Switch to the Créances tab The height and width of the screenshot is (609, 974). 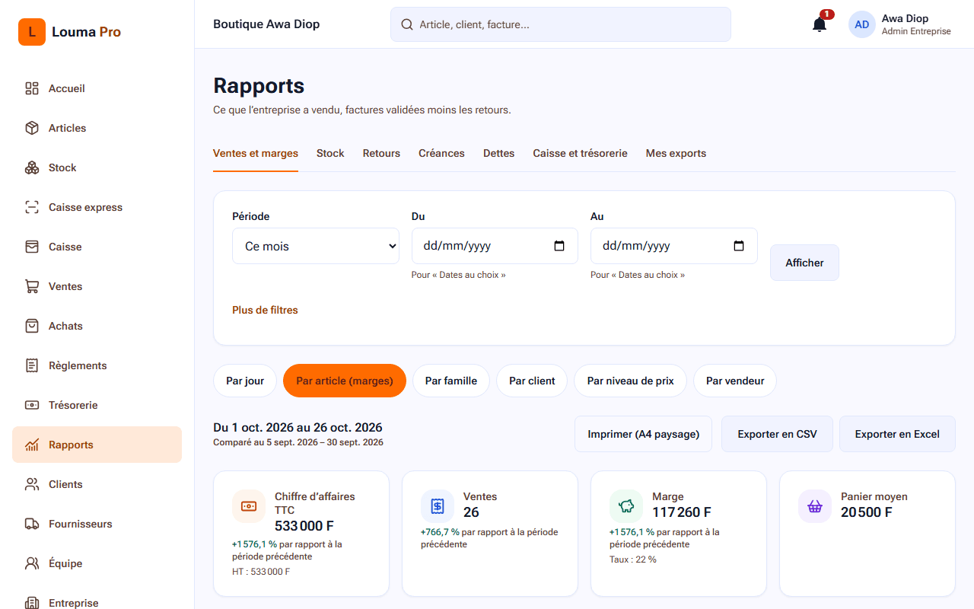pos(441,153)
